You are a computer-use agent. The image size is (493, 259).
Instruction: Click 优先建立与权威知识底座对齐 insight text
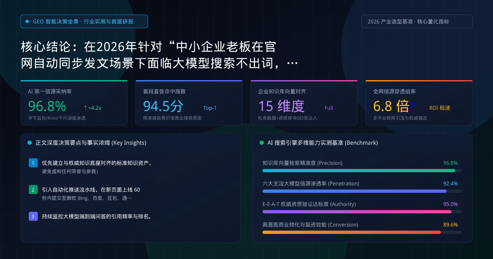tap(97, 163)
